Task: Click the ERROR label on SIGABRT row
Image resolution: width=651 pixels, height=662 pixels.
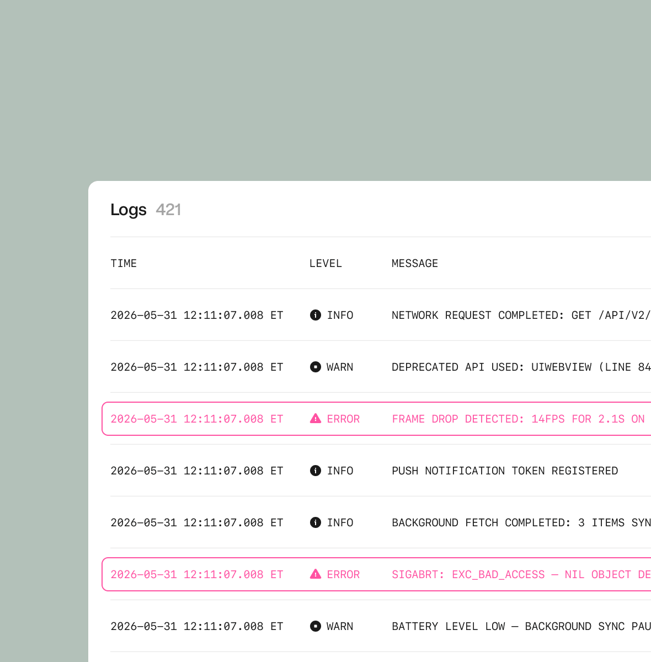Action: [343, 574]
